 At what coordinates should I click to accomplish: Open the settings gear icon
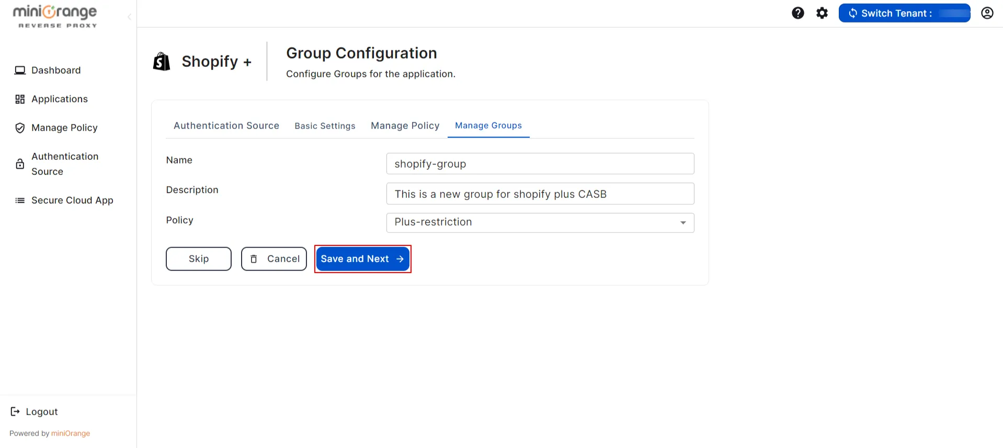[x=823, y=13]
